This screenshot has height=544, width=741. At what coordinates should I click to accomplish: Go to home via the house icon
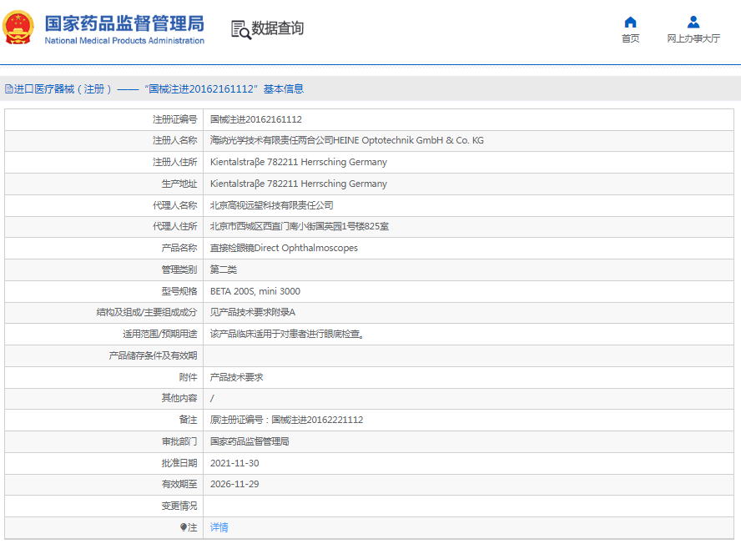tap(630, 23)
